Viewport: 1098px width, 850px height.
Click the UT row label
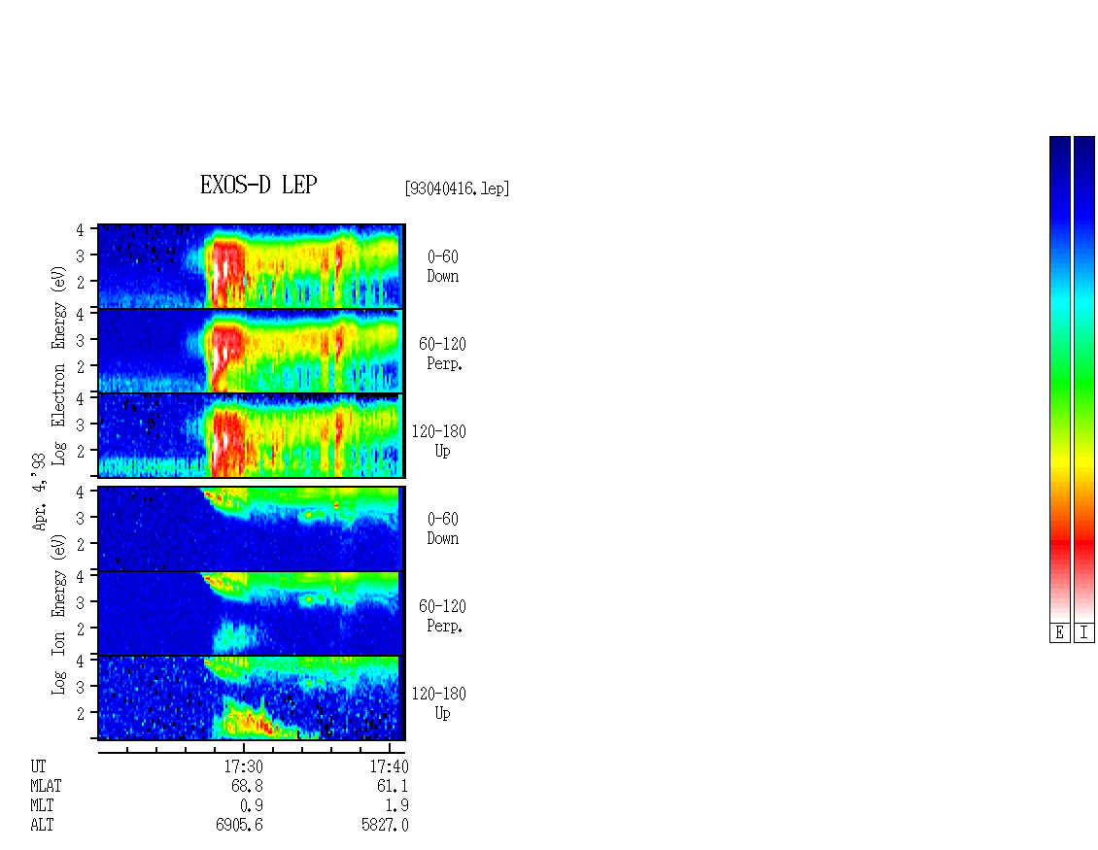pyautogui.click(x=38, y=766)
